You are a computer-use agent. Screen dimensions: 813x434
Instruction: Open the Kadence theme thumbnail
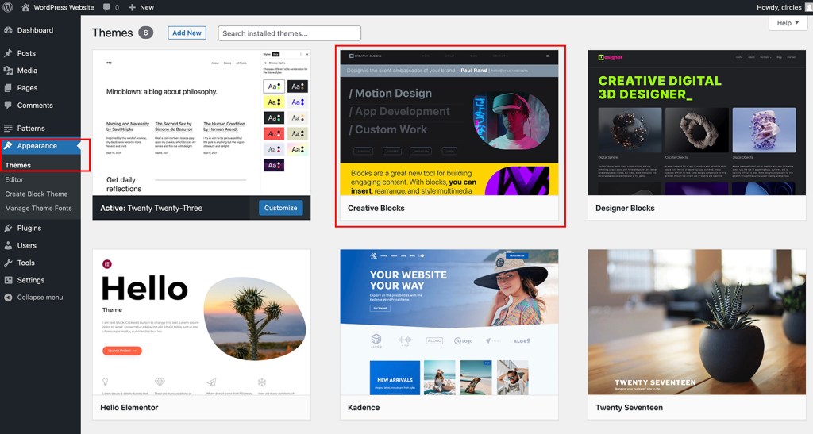pyautogui.click(x=449, y=322)
